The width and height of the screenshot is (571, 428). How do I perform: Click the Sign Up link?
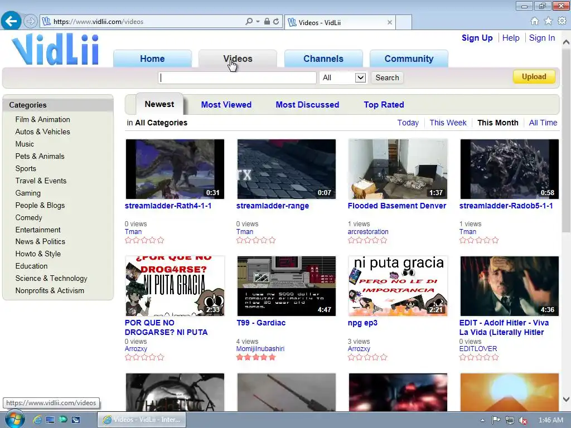coord(477,38)
